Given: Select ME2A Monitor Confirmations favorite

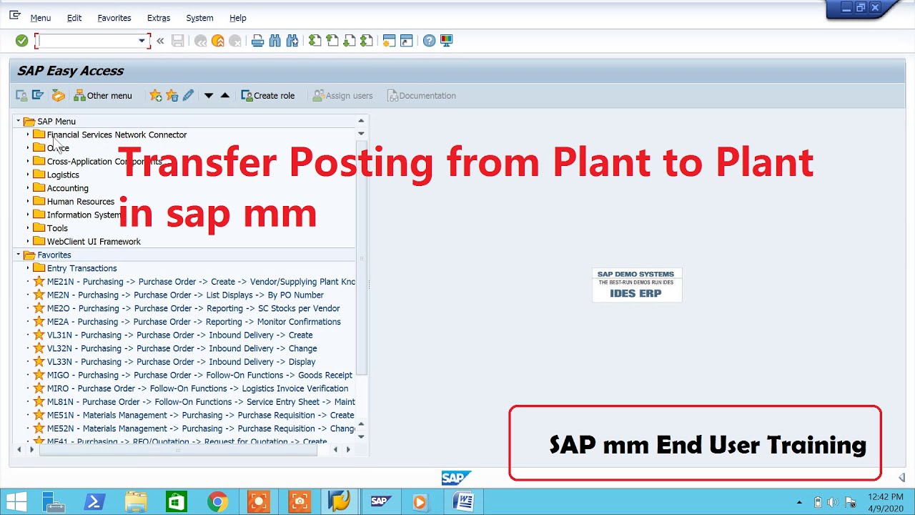Looking at the screenshot, I should click(194, 322).
